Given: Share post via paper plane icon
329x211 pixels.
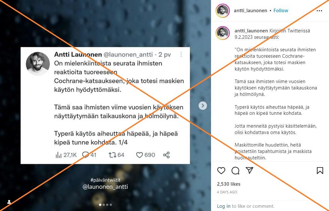Looking at the screenshot, I should click(249, 170).
